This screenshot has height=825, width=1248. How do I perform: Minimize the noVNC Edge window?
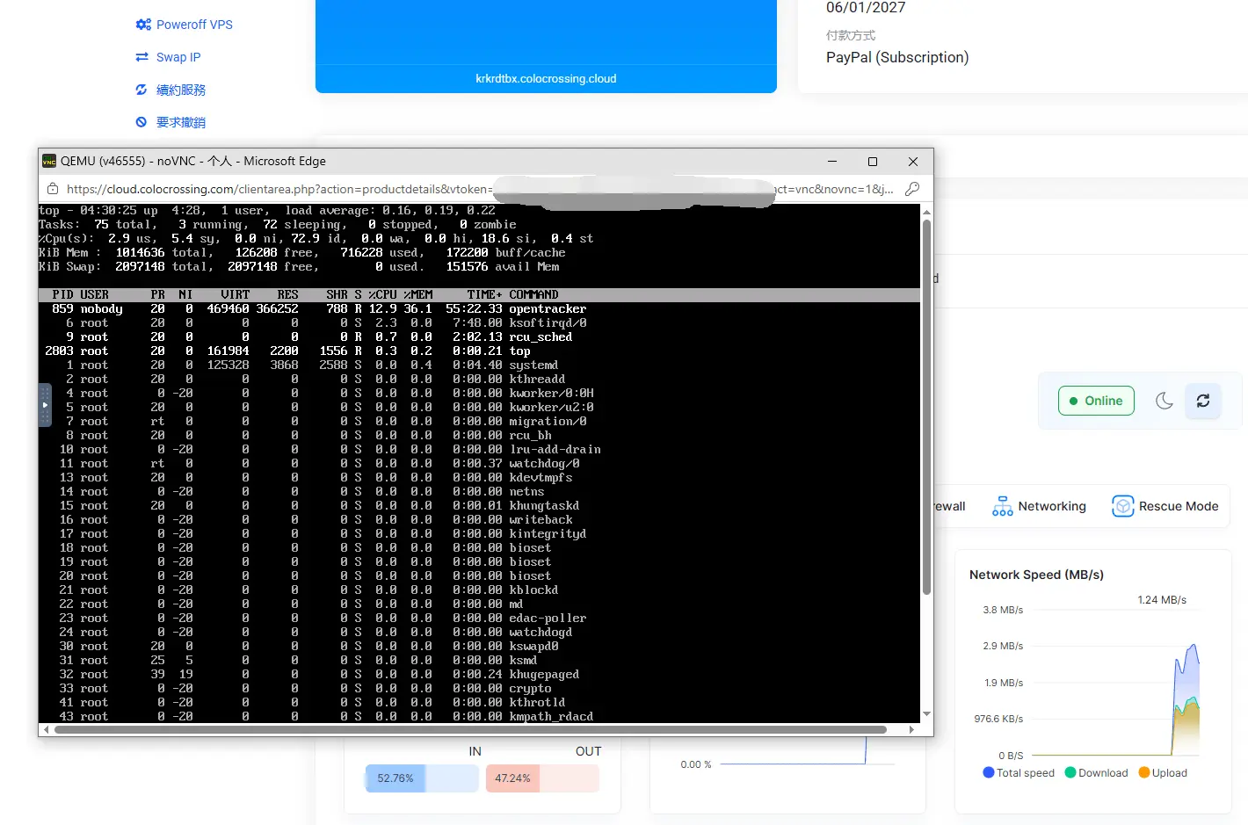coord(832,162)
